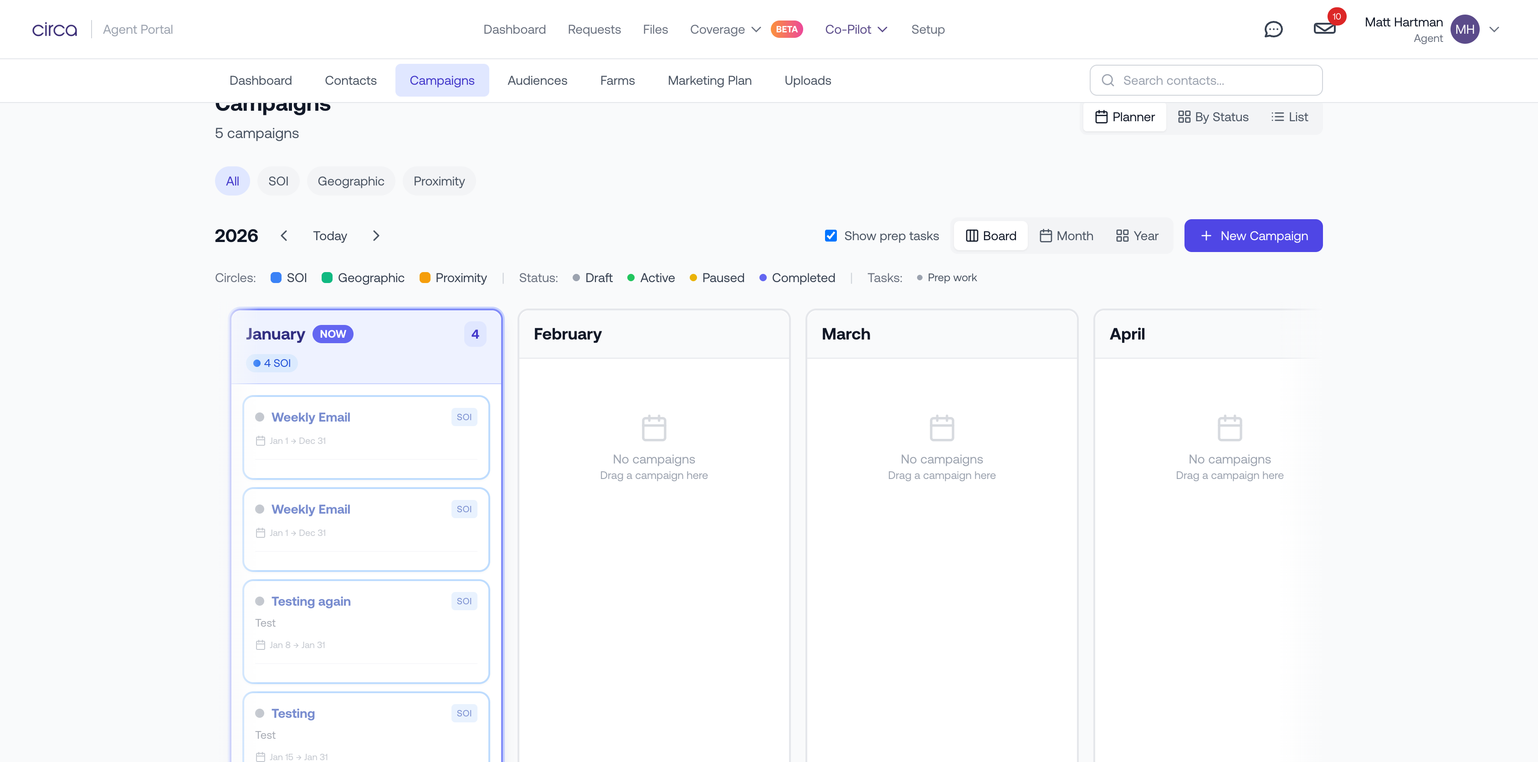Open the chat bubble messages icon
Screen dimensions: 1538x762
pos(1273,29)
